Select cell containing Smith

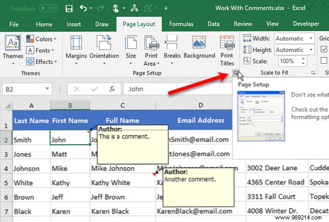31,140
